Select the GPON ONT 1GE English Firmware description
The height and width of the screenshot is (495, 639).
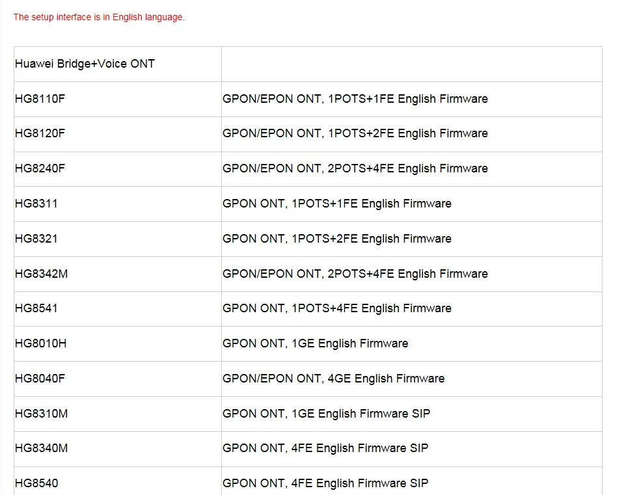click(x=315, y=343)
